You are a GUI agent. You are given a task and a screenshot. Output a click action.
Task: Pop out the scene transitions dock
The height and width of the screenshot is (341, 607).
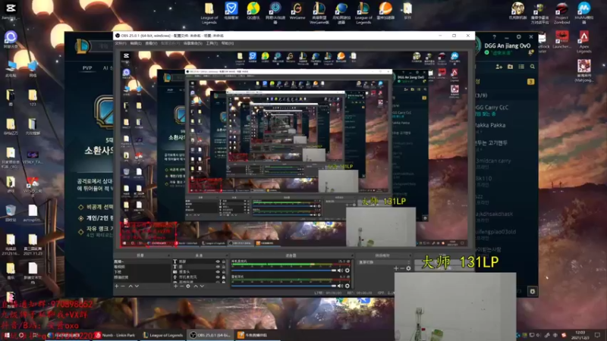pos(410,255)
